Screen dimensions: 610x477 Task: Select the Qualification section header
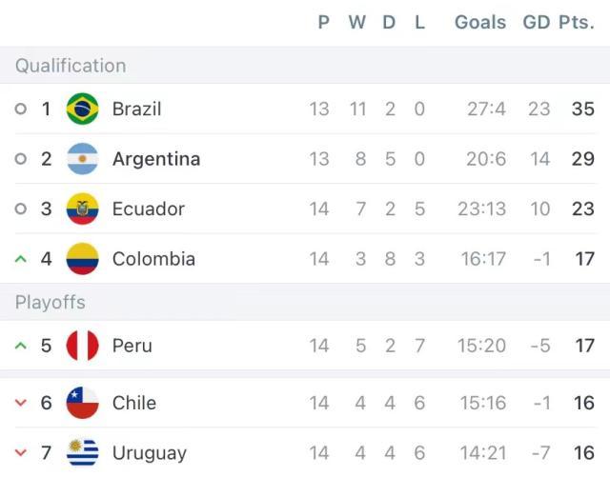[x=71, y=66]
